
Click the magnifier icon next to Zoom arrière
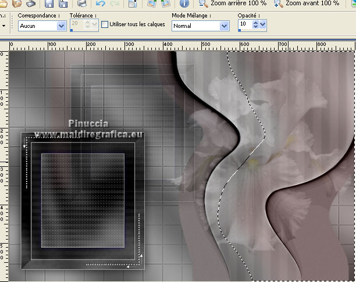(203, 3)
